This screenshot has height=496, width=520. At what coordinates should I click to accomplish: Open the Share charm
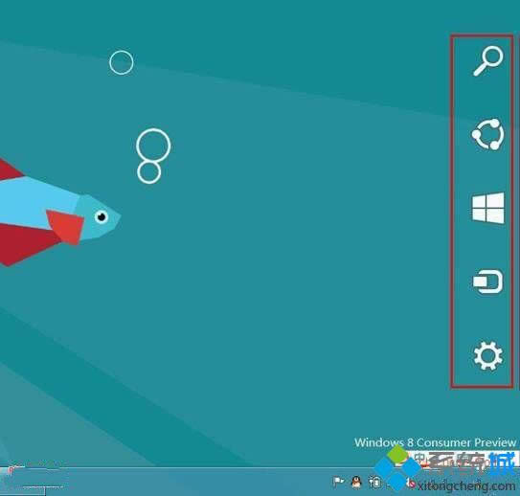(x=487, y=134)
